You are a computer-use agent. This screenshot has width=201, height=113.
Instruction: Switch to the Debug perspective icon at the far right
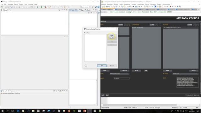pos(98,7)
